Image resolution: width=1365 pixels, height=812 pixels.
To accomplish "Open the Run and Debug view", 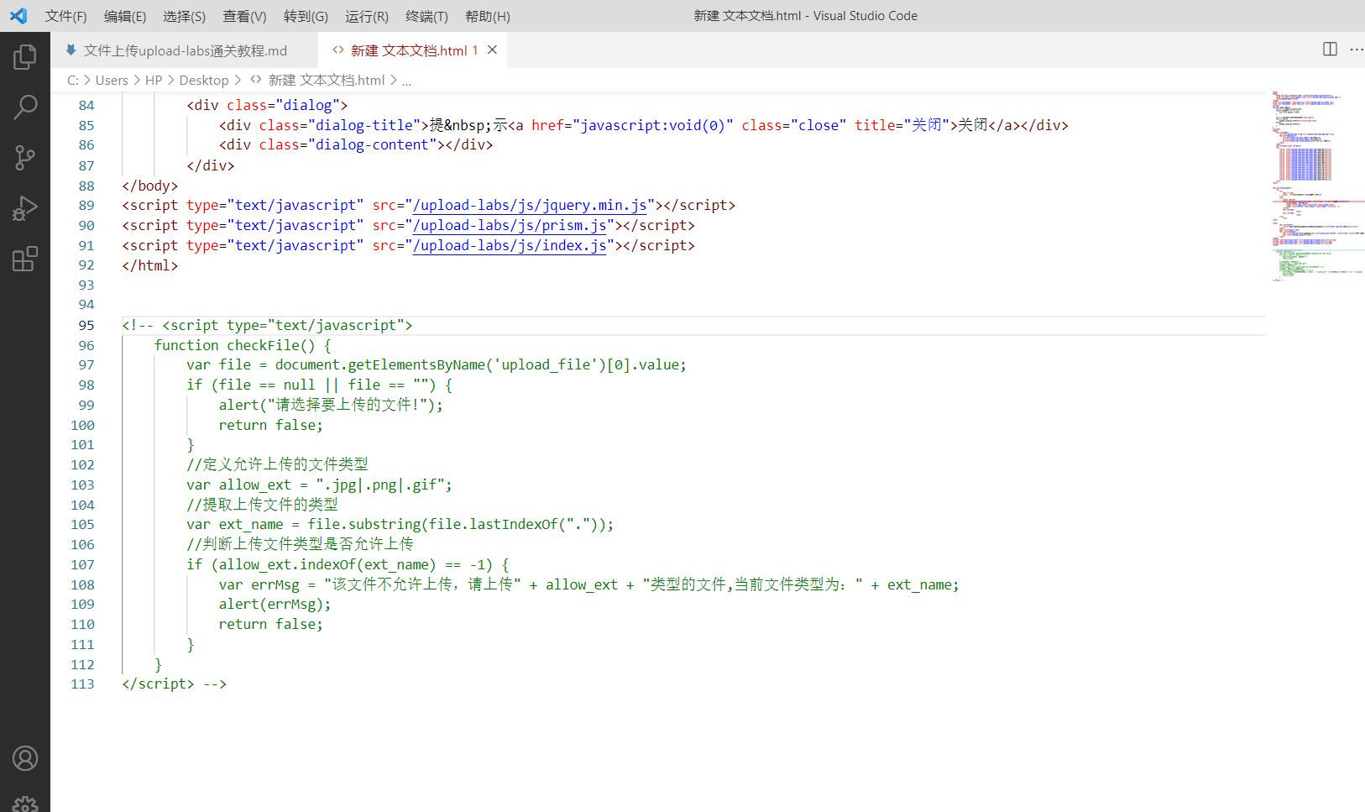I will pyautogui.click(x=25, y=208).
